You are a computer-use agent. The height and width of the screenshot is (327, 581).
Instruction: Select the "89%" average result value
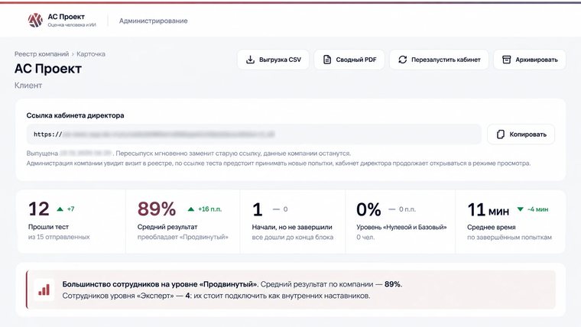157,209
